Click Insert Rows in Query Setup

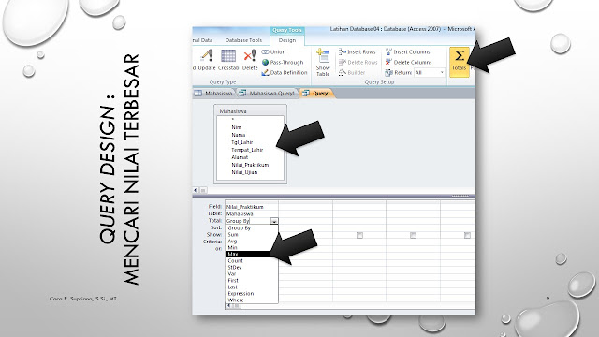(x=358, y=52)
